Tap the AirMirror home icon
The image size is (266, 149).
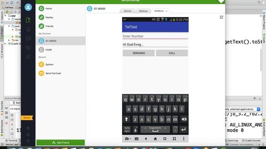coord(155,139)
